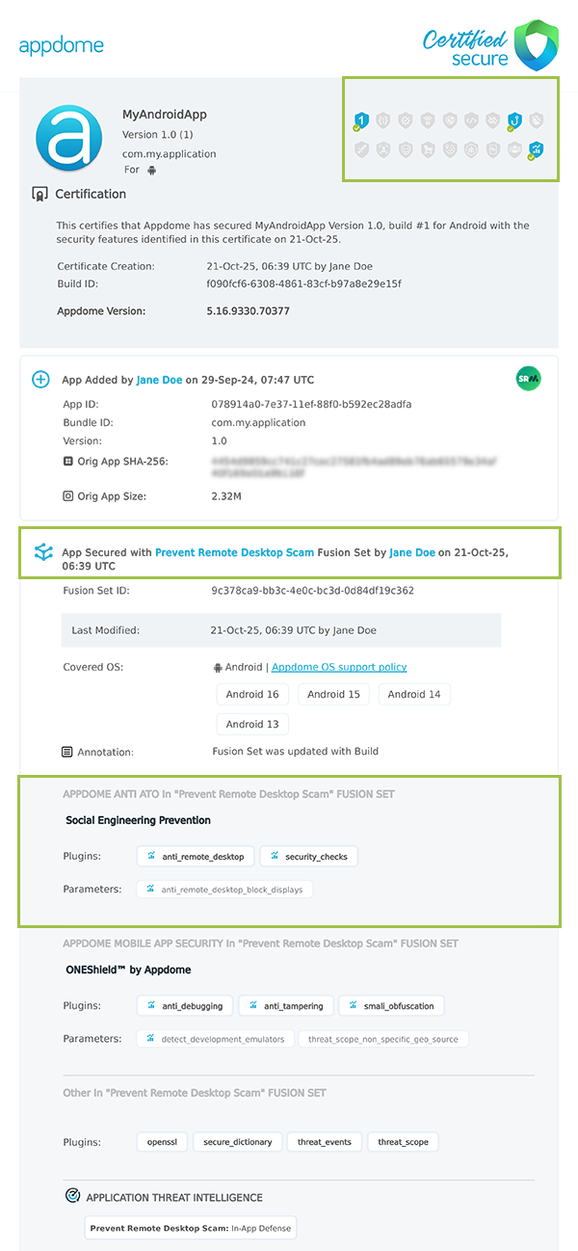Open the Appdome OS support policy link

click(339, 667)
